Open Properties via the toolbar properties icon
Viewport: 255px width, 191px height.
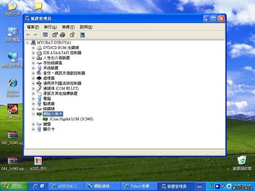coord(55,35)
